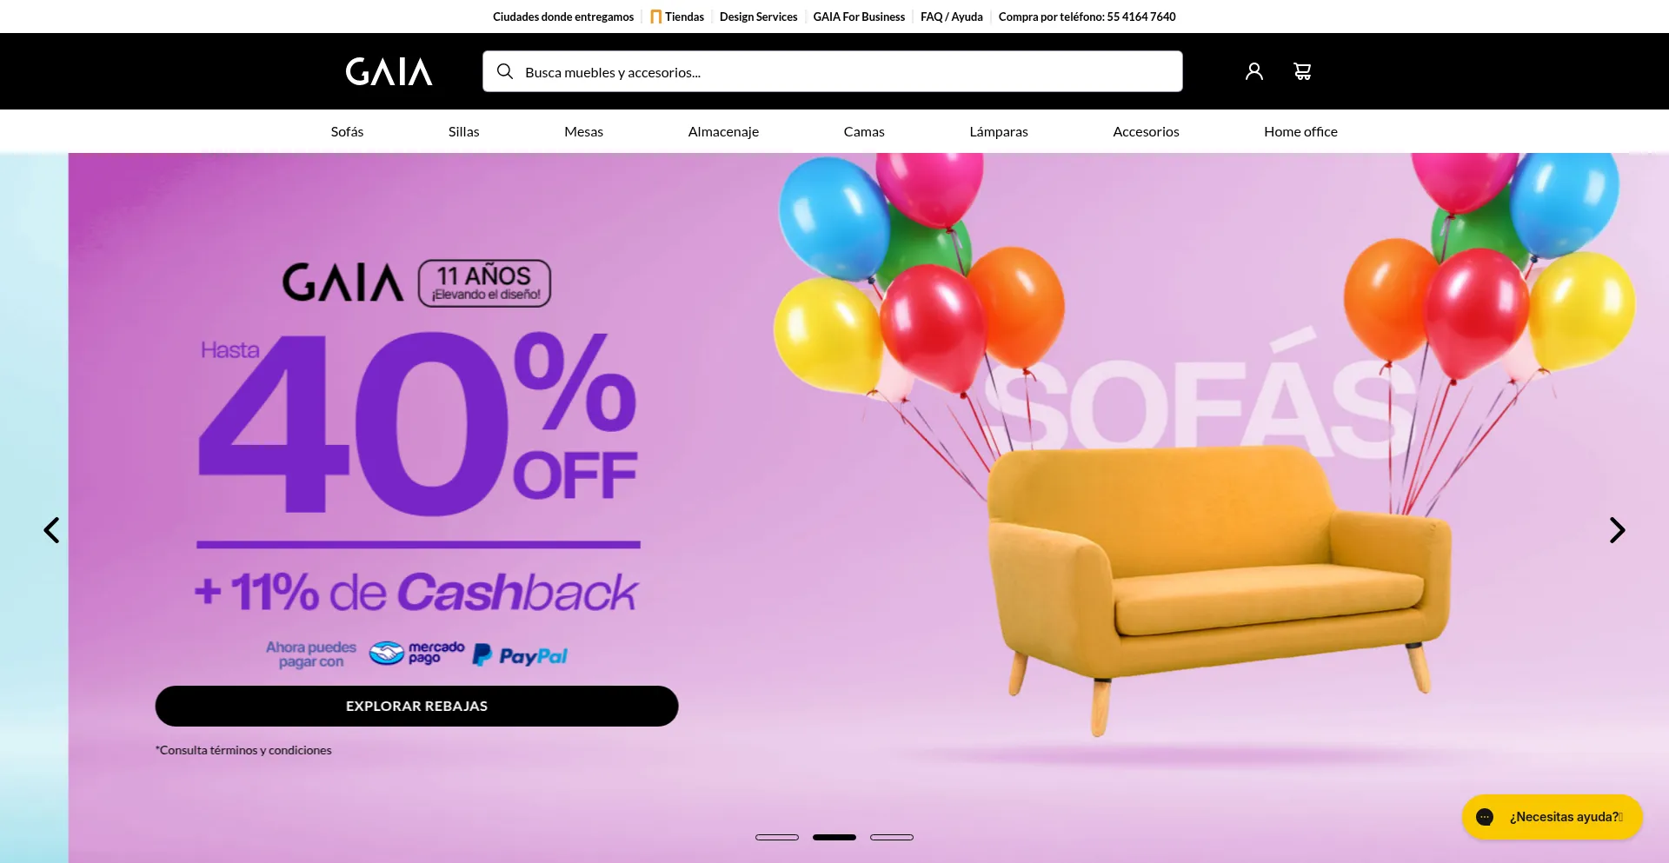Click the Tiendas store icon
Screen dimensions: 1669x863
coord(655,17)
